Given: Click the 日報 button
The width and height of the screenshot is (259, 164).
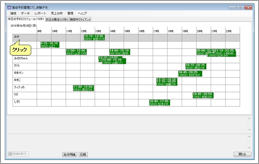Looking at the screenshot, I should pyautogui.click(x=83, y=154).
